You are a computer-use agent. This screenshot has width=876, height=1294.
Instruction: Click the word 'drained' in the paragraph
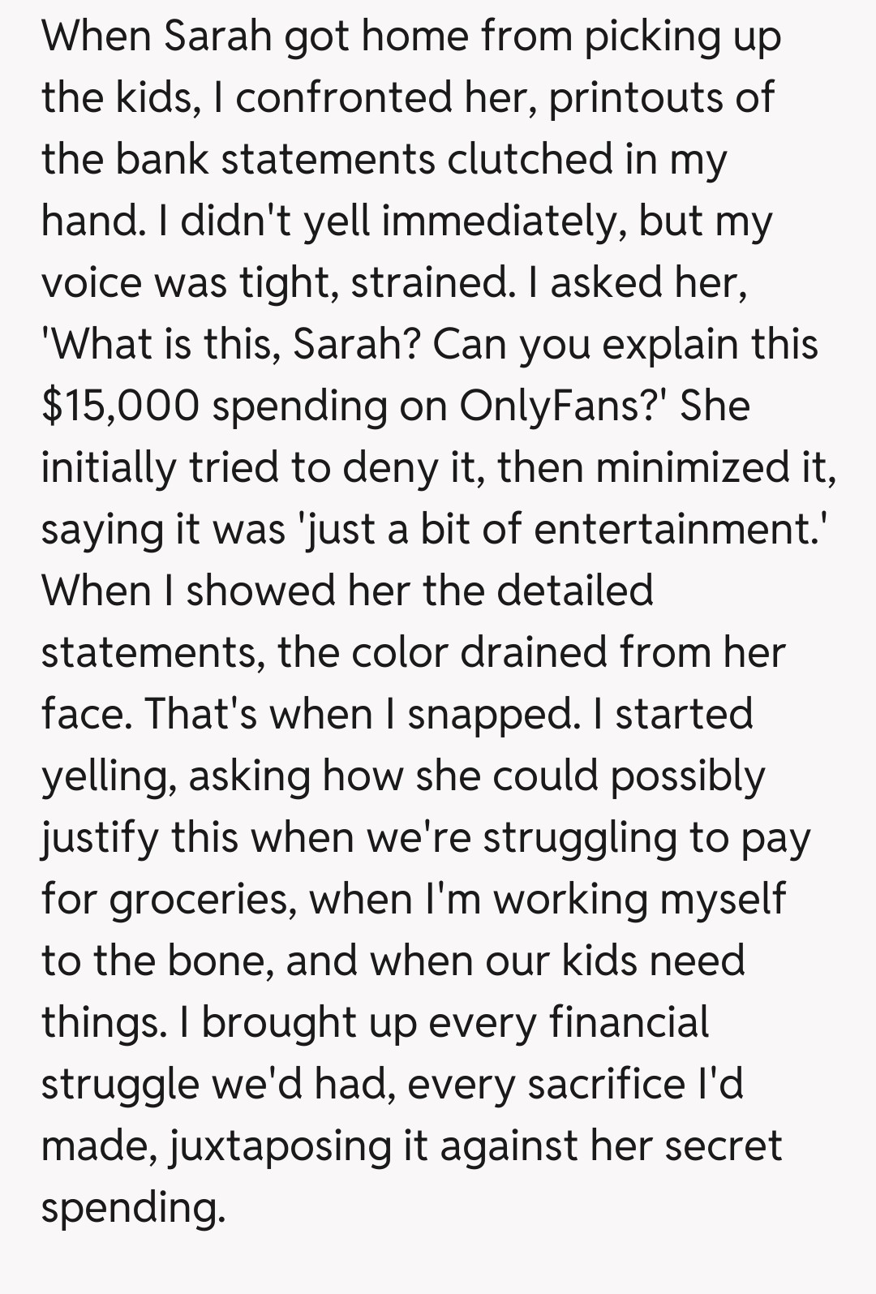point(534,651)
